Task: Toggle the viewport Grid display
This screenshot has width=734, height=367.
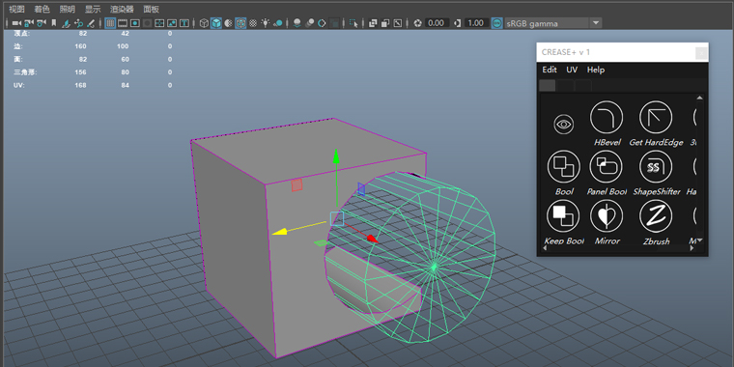Action: point(110,23)
